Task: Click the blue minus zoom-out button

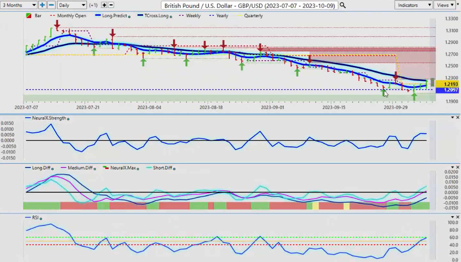Action: coord(51,5)
